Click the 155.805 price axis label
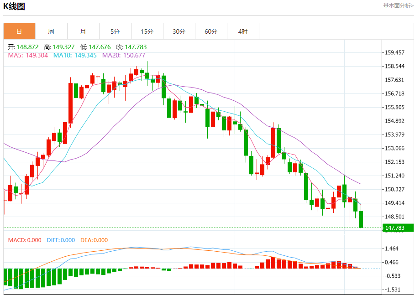 click(x=394, y=107)
